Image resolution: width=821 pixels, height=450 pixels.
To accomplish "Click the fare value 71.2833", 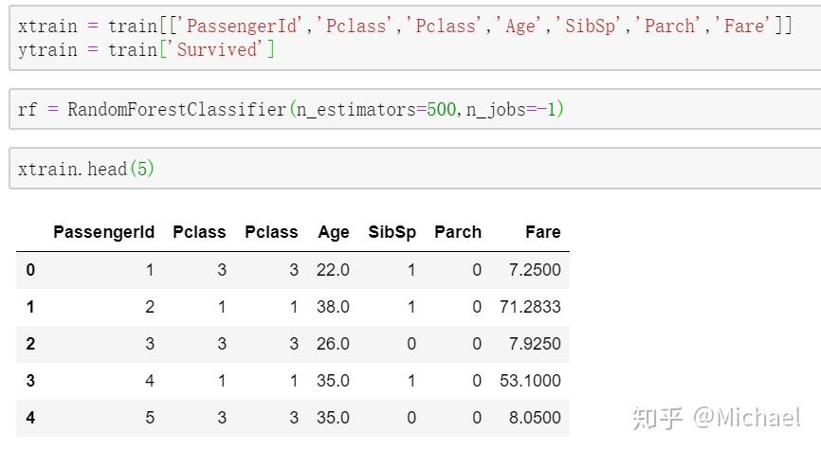I will pyautogui.click(x=530, y=307).
